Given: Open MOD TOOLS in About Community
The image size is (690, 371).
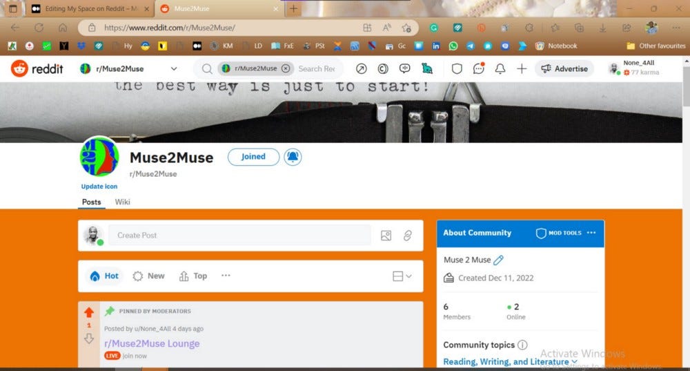Looking at the screenshot, I should pyautogui.click(x=559, y=233).
